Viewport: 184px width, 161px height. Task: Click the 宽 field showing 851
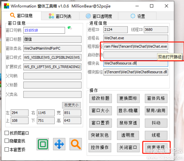72,113
